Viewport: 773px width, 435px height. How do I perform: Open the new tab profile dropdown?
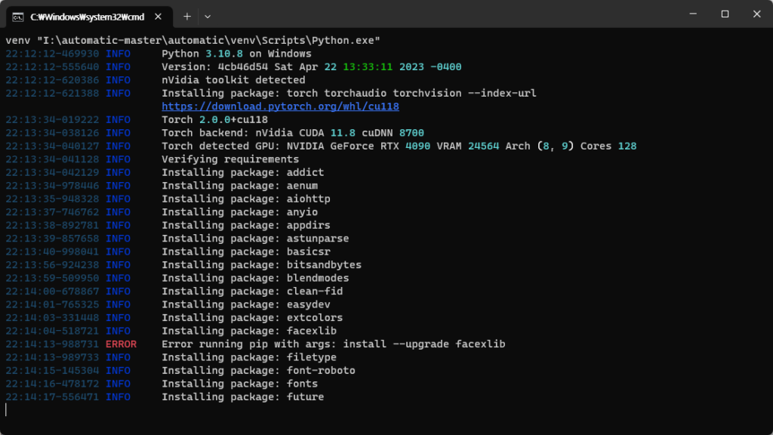(208, 17)
